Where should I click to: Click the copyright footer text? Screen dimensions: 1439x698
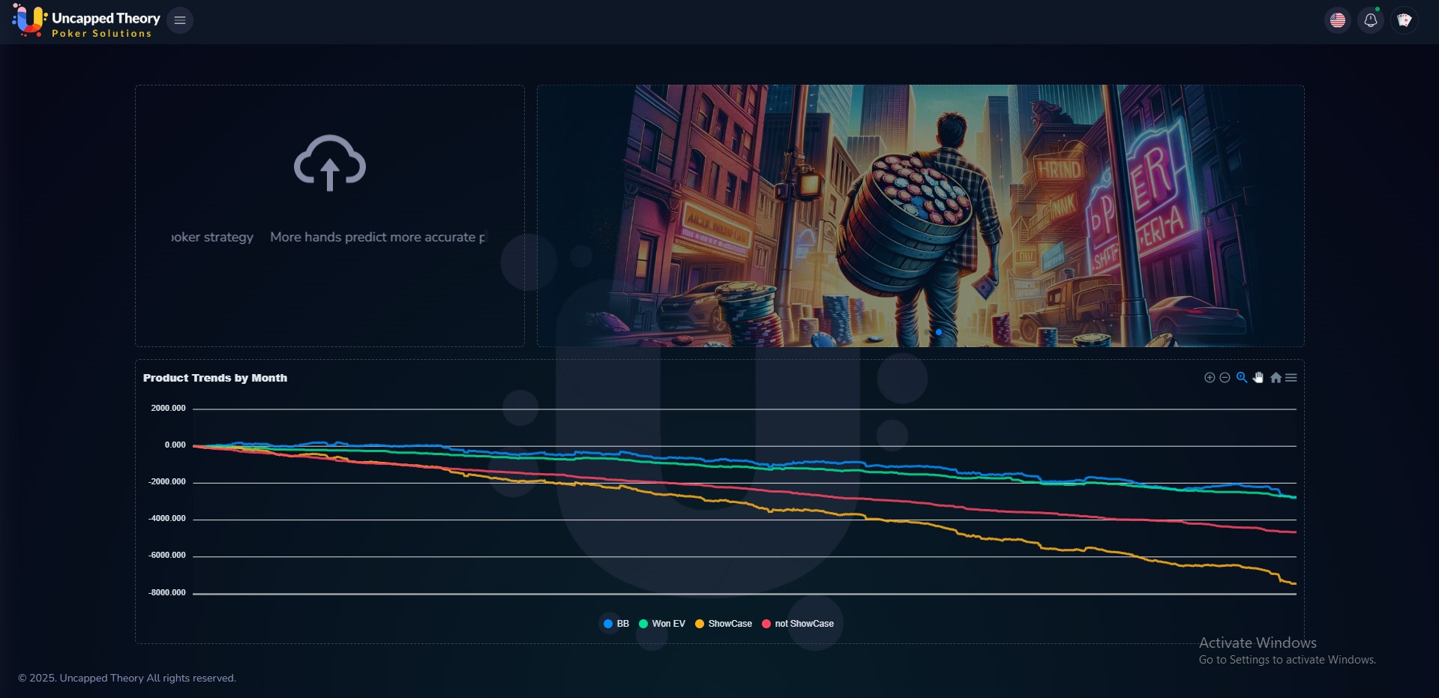[127, 679]
